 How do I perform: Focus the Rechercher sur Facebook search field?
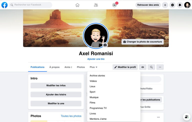tap(30, 5)
